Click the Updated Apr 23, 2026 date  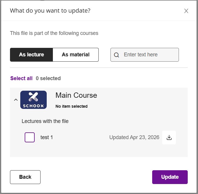point(134,137)
